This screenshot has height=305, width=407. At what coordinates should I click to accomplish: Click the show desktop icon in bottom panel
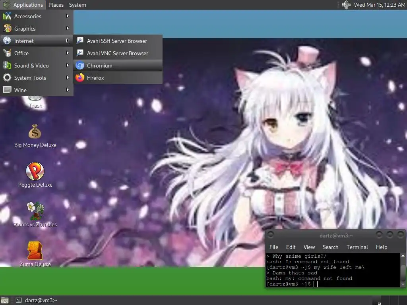pyautogui.click(x=5, y=300)
